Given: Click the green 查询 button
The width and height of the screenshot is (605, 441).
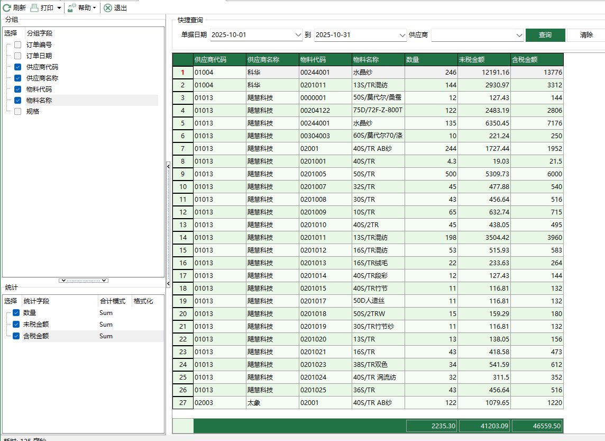Looking at the screenshot, I should pyautogui.click(x=545, y=35).
